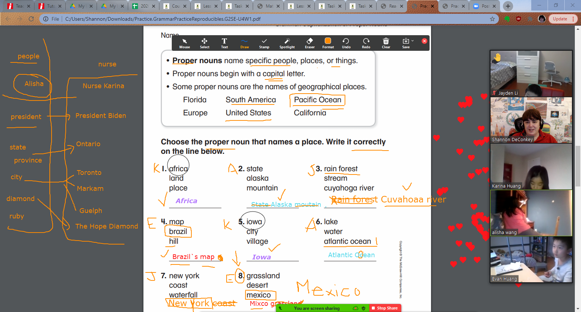Open the Chrome profile avatar

pos(542,19)
